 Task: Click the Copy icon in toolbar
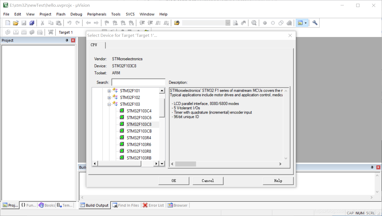tap(51, 23)
